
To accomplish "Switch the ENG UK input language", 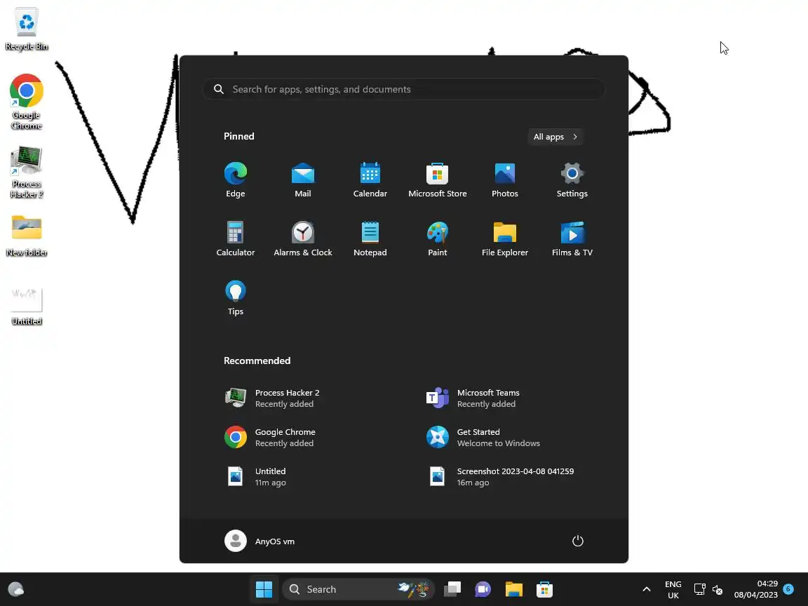I will click(673, 589).
